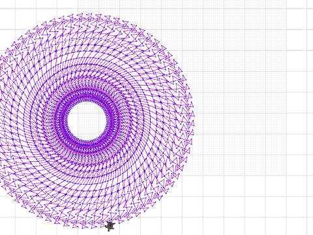Click the blank canvas below the fine-mesh grid
Screen dimensions: 313x235
[x=235, y=204]
